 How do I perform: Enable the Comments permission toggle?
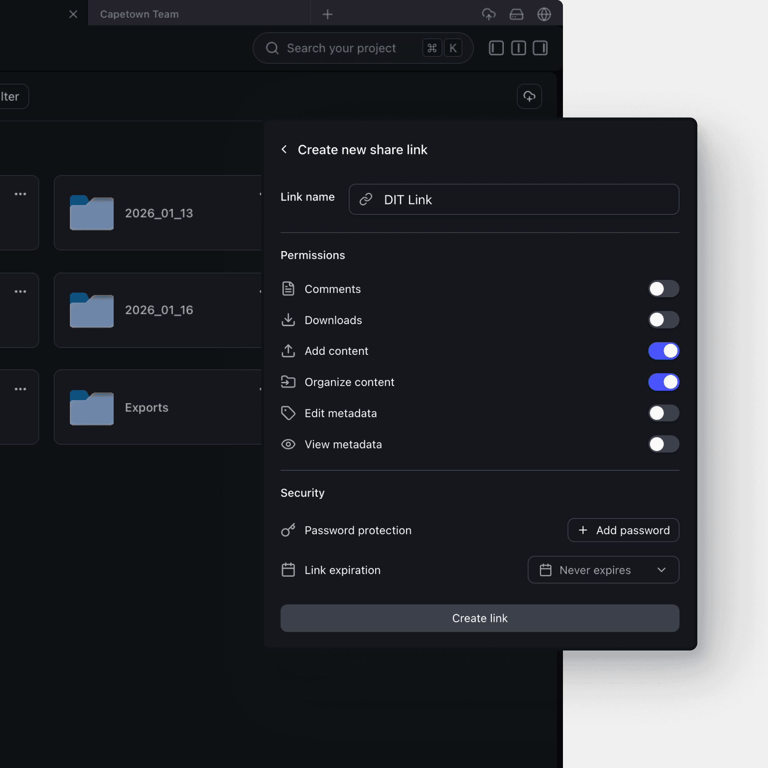tap(663, 289)
